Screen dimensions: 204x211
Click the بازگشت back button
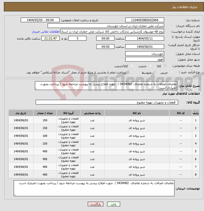96,204
